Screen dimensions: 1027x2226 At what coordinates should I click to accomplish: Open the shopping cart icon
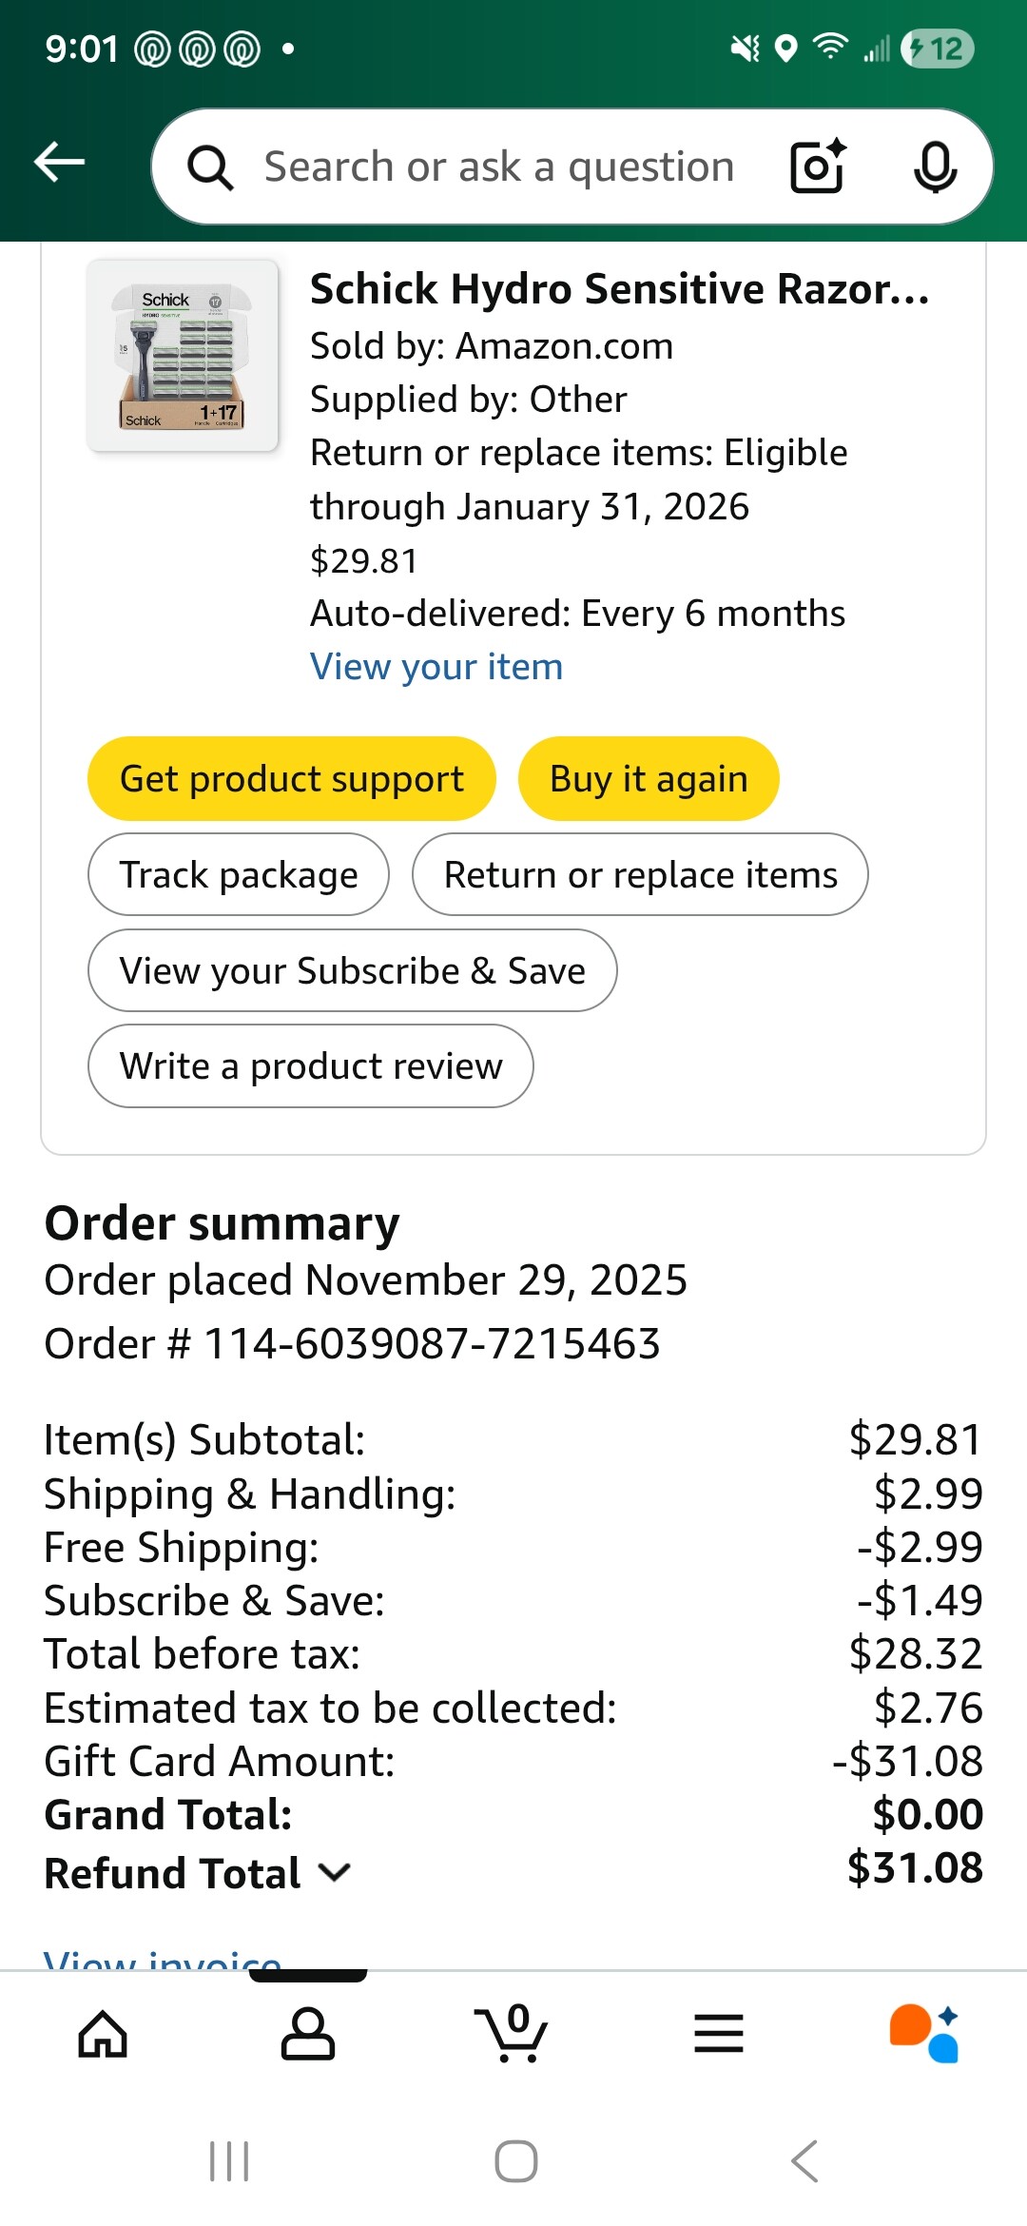(513, 2034)
